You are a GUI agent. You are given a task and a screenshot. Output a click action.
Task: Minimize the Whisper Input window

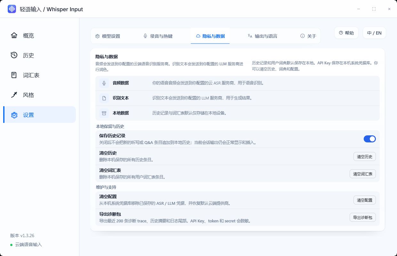[x=358, y=9]
